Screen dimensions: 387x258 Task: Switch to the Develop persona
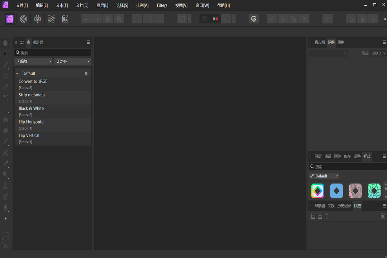coord(37,19)
